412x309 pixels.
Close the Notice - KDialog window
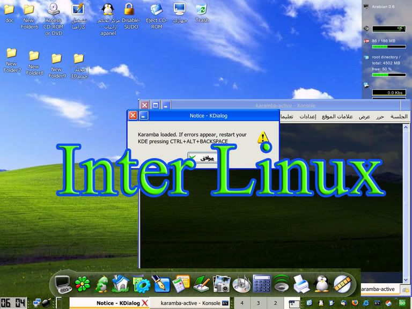click(133, 115)
